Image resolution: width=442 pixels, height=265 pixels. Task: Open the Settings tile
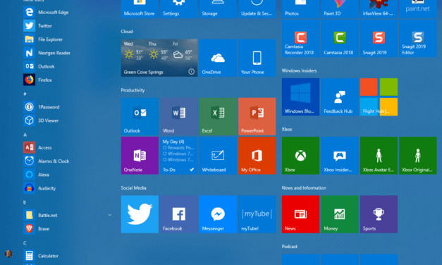tap(179, 8)
